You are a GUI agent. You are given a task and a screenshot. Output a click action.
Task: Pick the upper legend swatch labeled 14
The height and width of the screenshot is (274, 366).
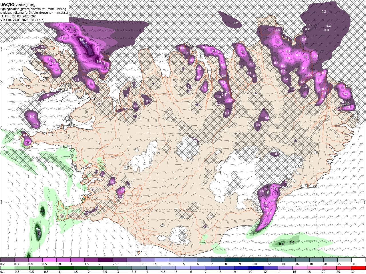[x=288, y=260]
